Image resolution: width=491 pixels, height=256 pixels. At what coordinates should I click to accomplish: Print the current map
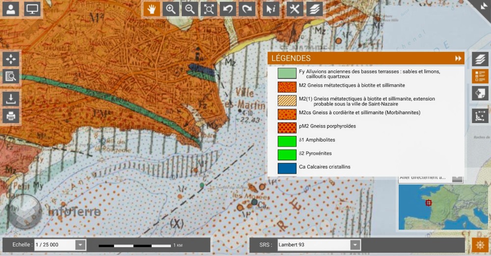coord(11,116)
